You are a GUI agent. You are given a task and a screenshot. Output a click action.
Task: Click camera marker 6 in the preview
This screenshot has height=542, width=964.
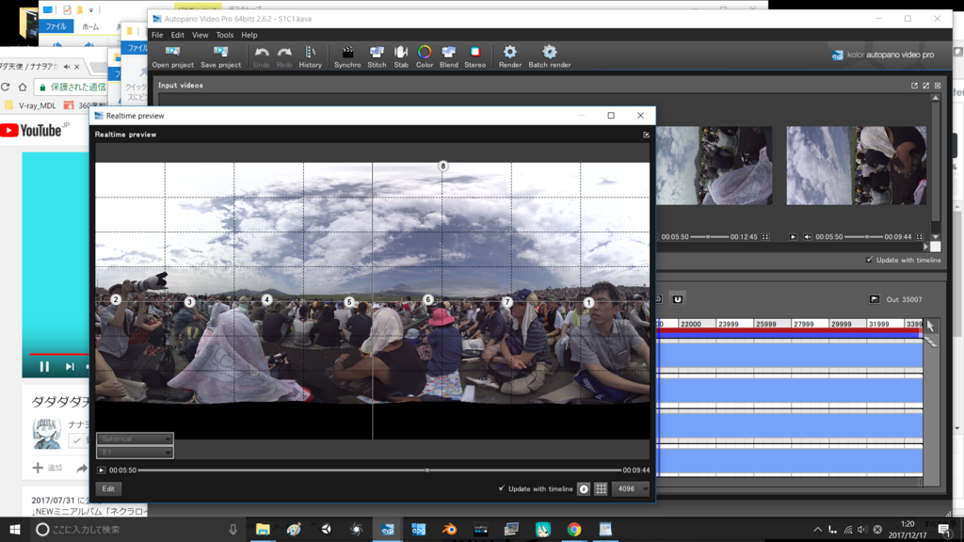tap(428, 299)
